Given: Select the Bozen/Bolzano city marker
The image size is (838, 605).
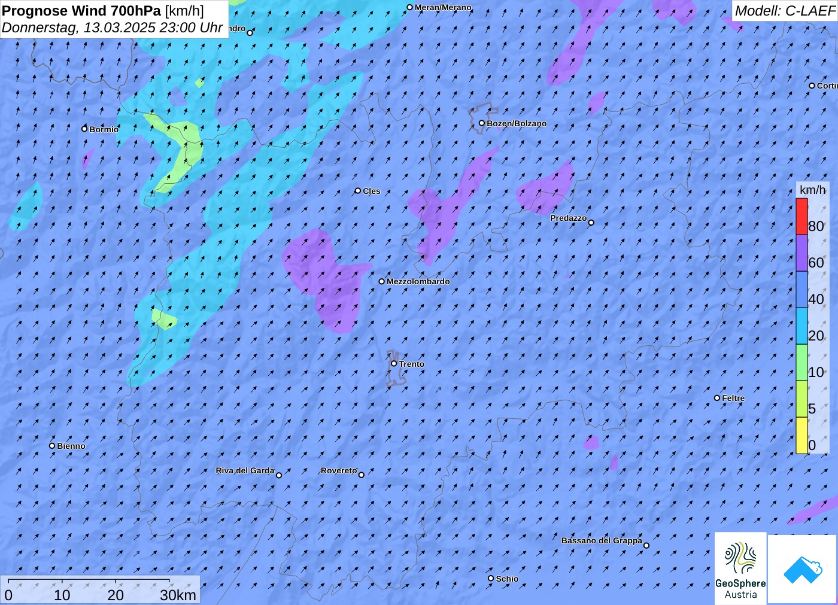Looking at the screenshot, I should pyautogui.click(x=481, y=123).
